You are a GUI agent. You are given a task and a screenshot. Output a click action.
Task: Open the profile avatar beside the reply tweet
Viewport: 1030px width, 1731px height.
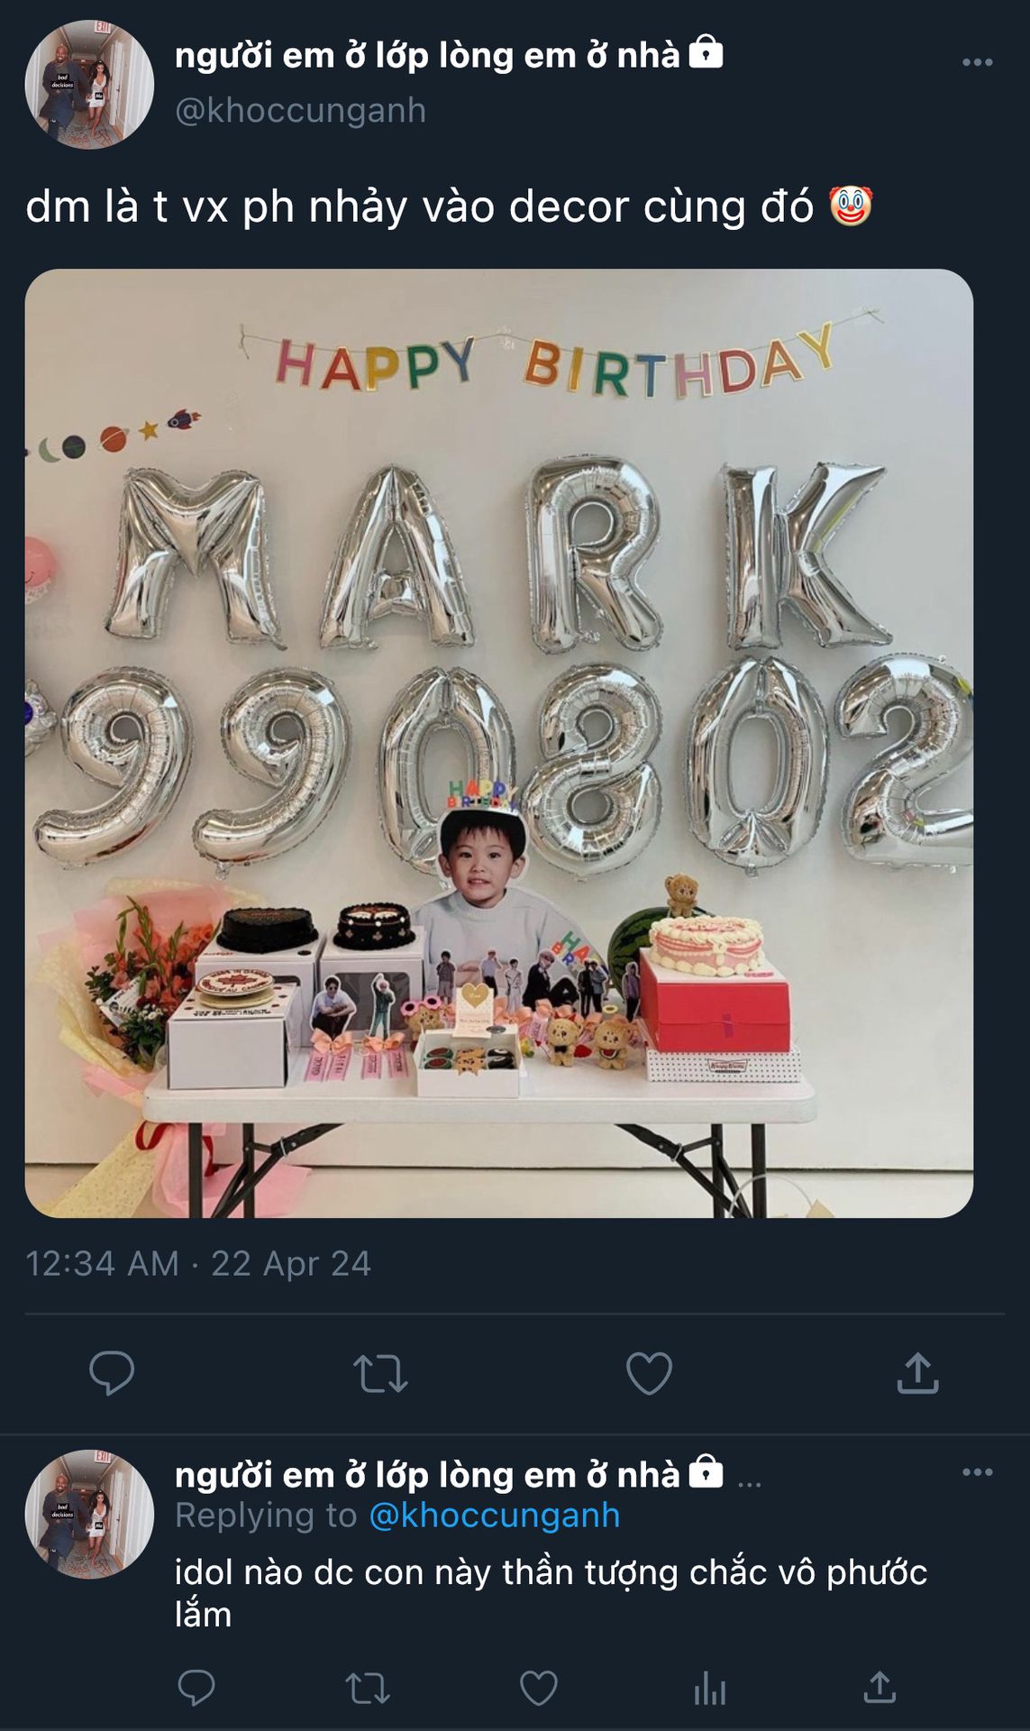tap(89, 1514)
